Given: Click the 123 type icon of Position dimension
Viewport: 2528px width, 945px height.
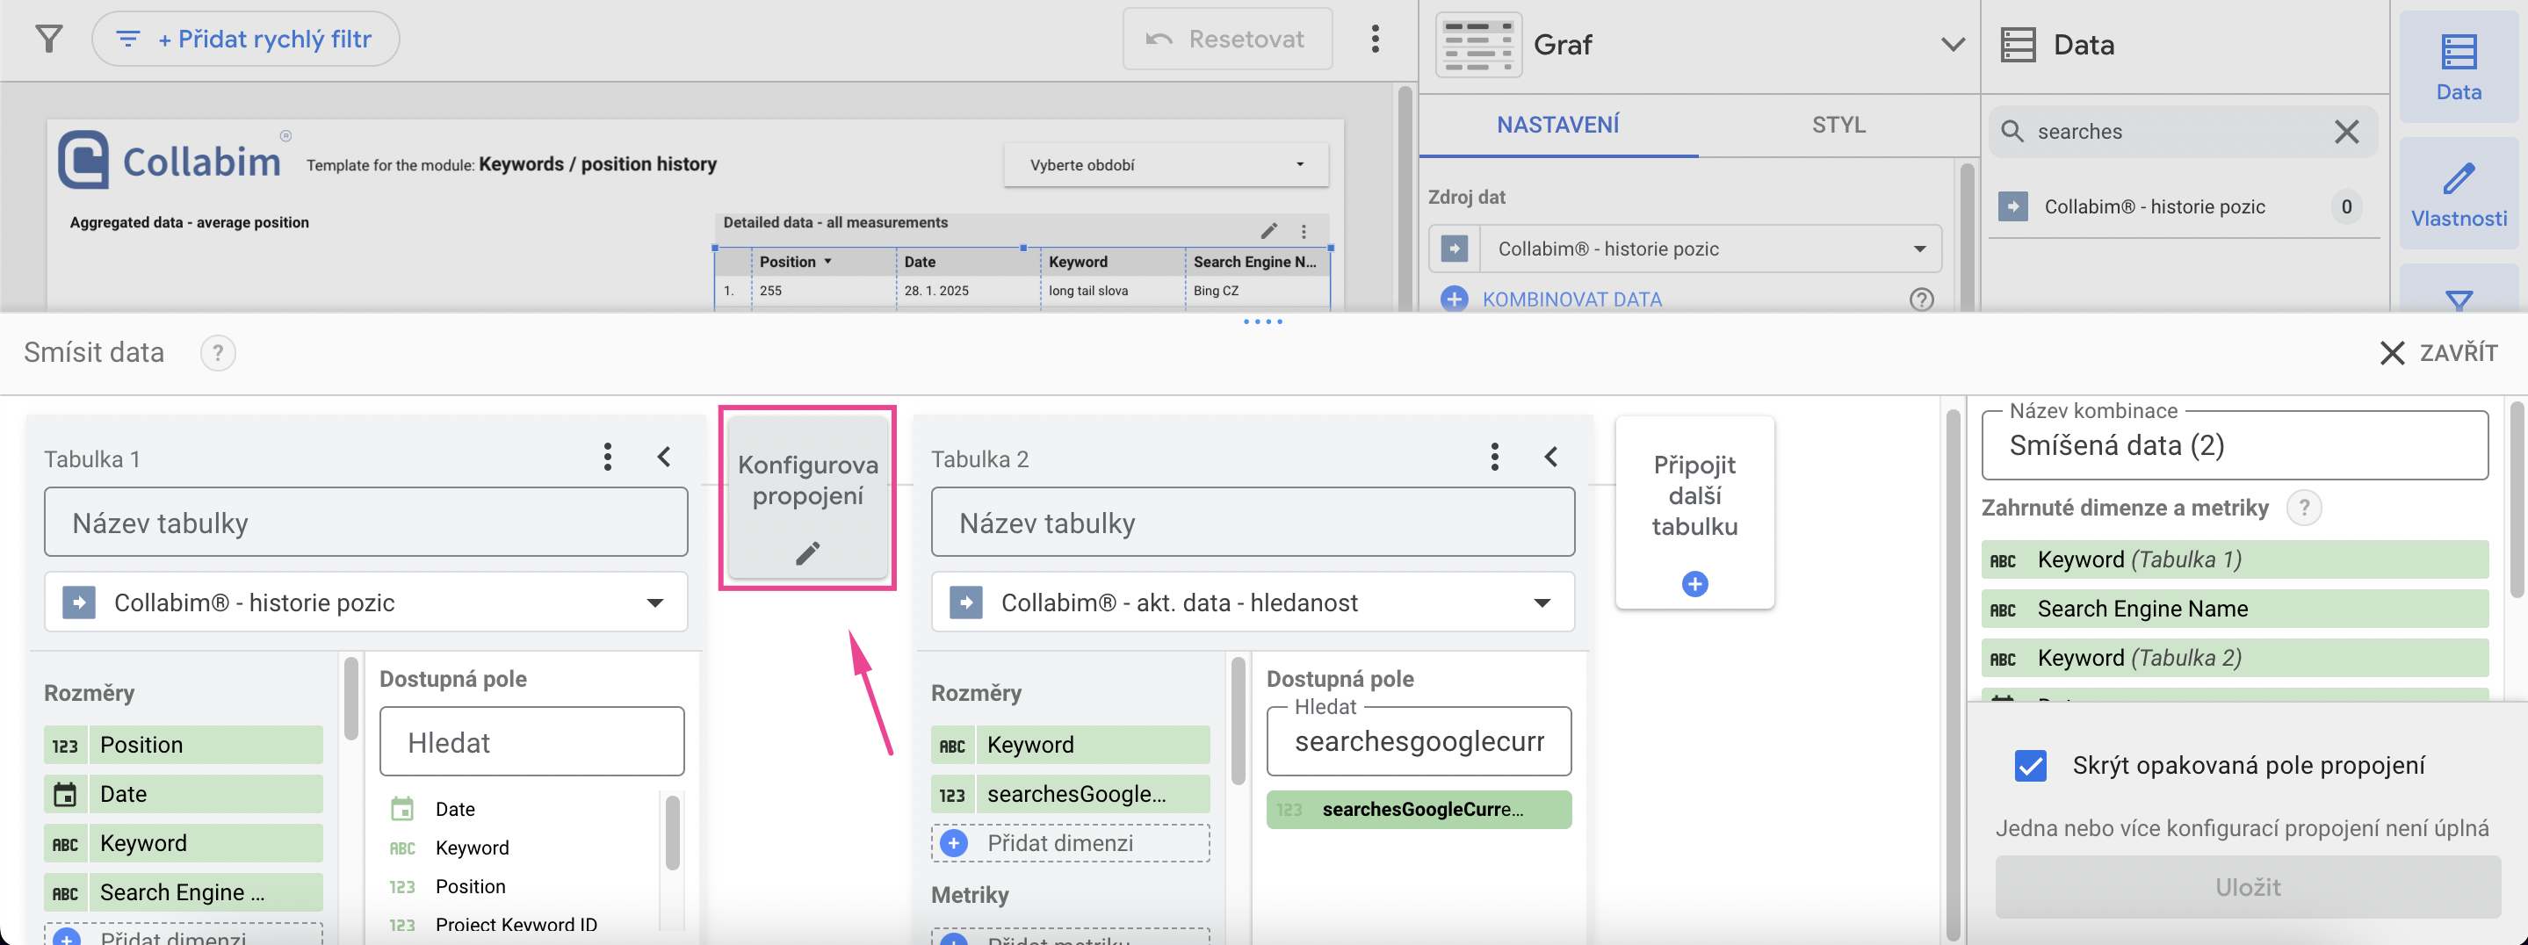Looking at the screenshot, I should [65, 746].
